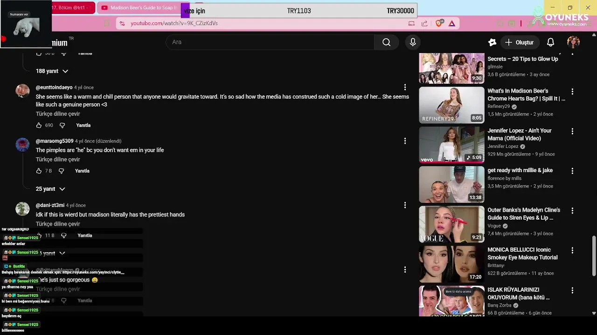The height and width of the screenshot is (335, 597).
Task: Expand the 188 yanıt replies
Action: click(52, 71)
